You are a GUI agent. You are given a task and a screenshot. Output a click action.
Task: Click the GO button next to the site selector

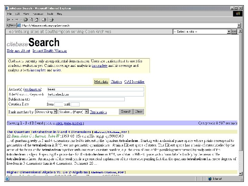click(234, 32)
